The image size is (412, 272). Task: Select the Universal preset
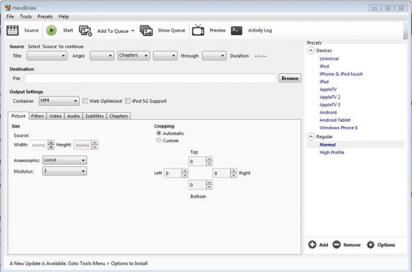click(x=329, y=59)
